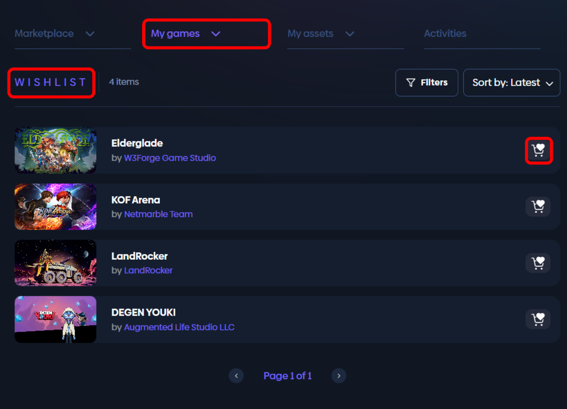Click the DEGEN YOUKI game title

[x=143, y=313]
